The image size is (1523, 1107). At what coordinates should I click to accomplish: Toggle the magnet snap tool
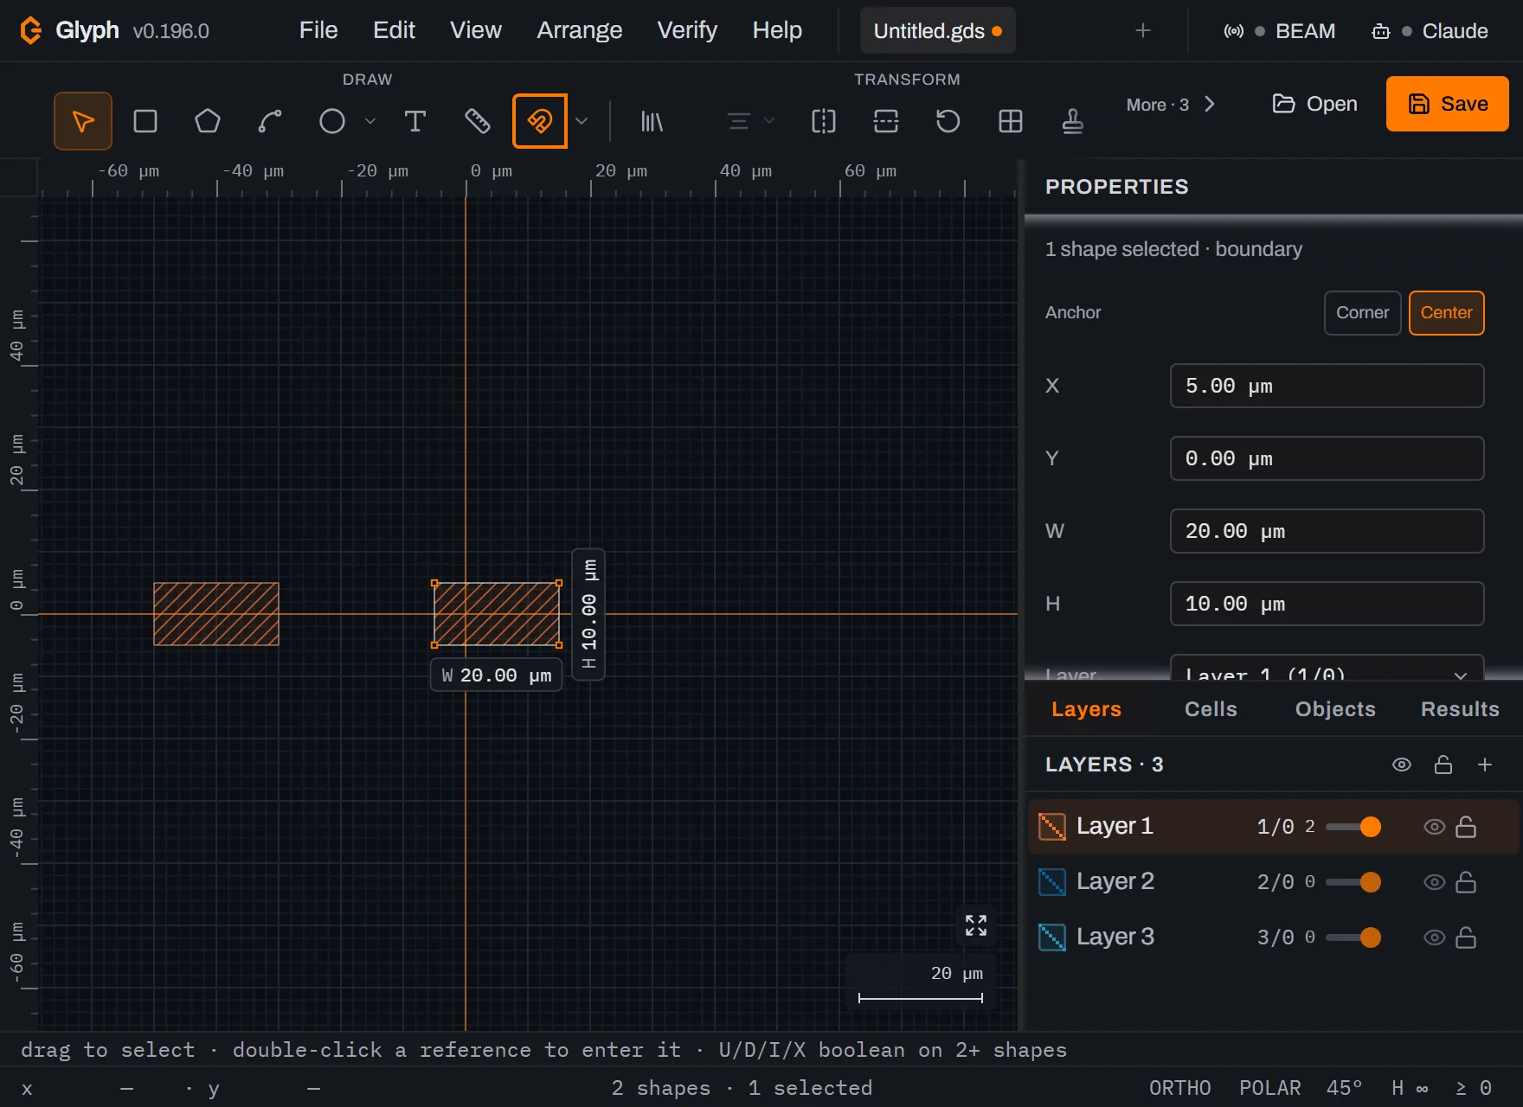[540, 121]
